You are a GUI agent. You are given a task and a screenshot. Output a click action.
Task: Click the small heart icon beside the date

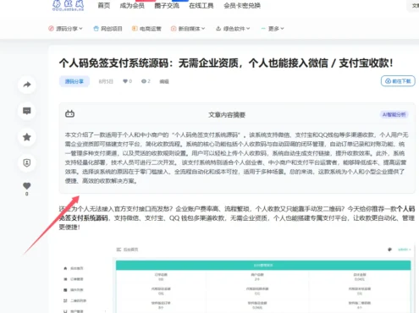[x=125, y=81]
